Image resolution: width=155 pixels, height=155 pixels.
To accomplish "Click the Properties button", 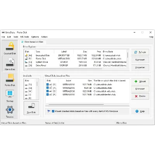I will pos(140,67).
